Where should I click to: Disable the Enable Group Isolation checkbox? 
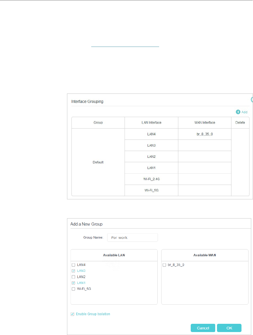pyautogui.click(x=72, y=314)
